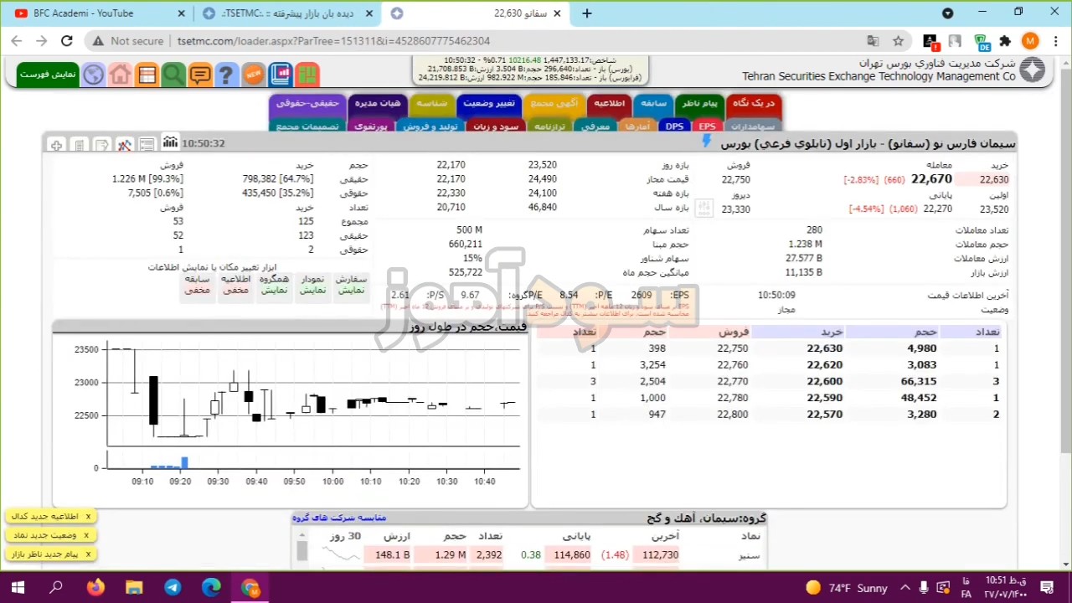
Task: Open a new browser tab with plus
Action: [x=587, y=13]
